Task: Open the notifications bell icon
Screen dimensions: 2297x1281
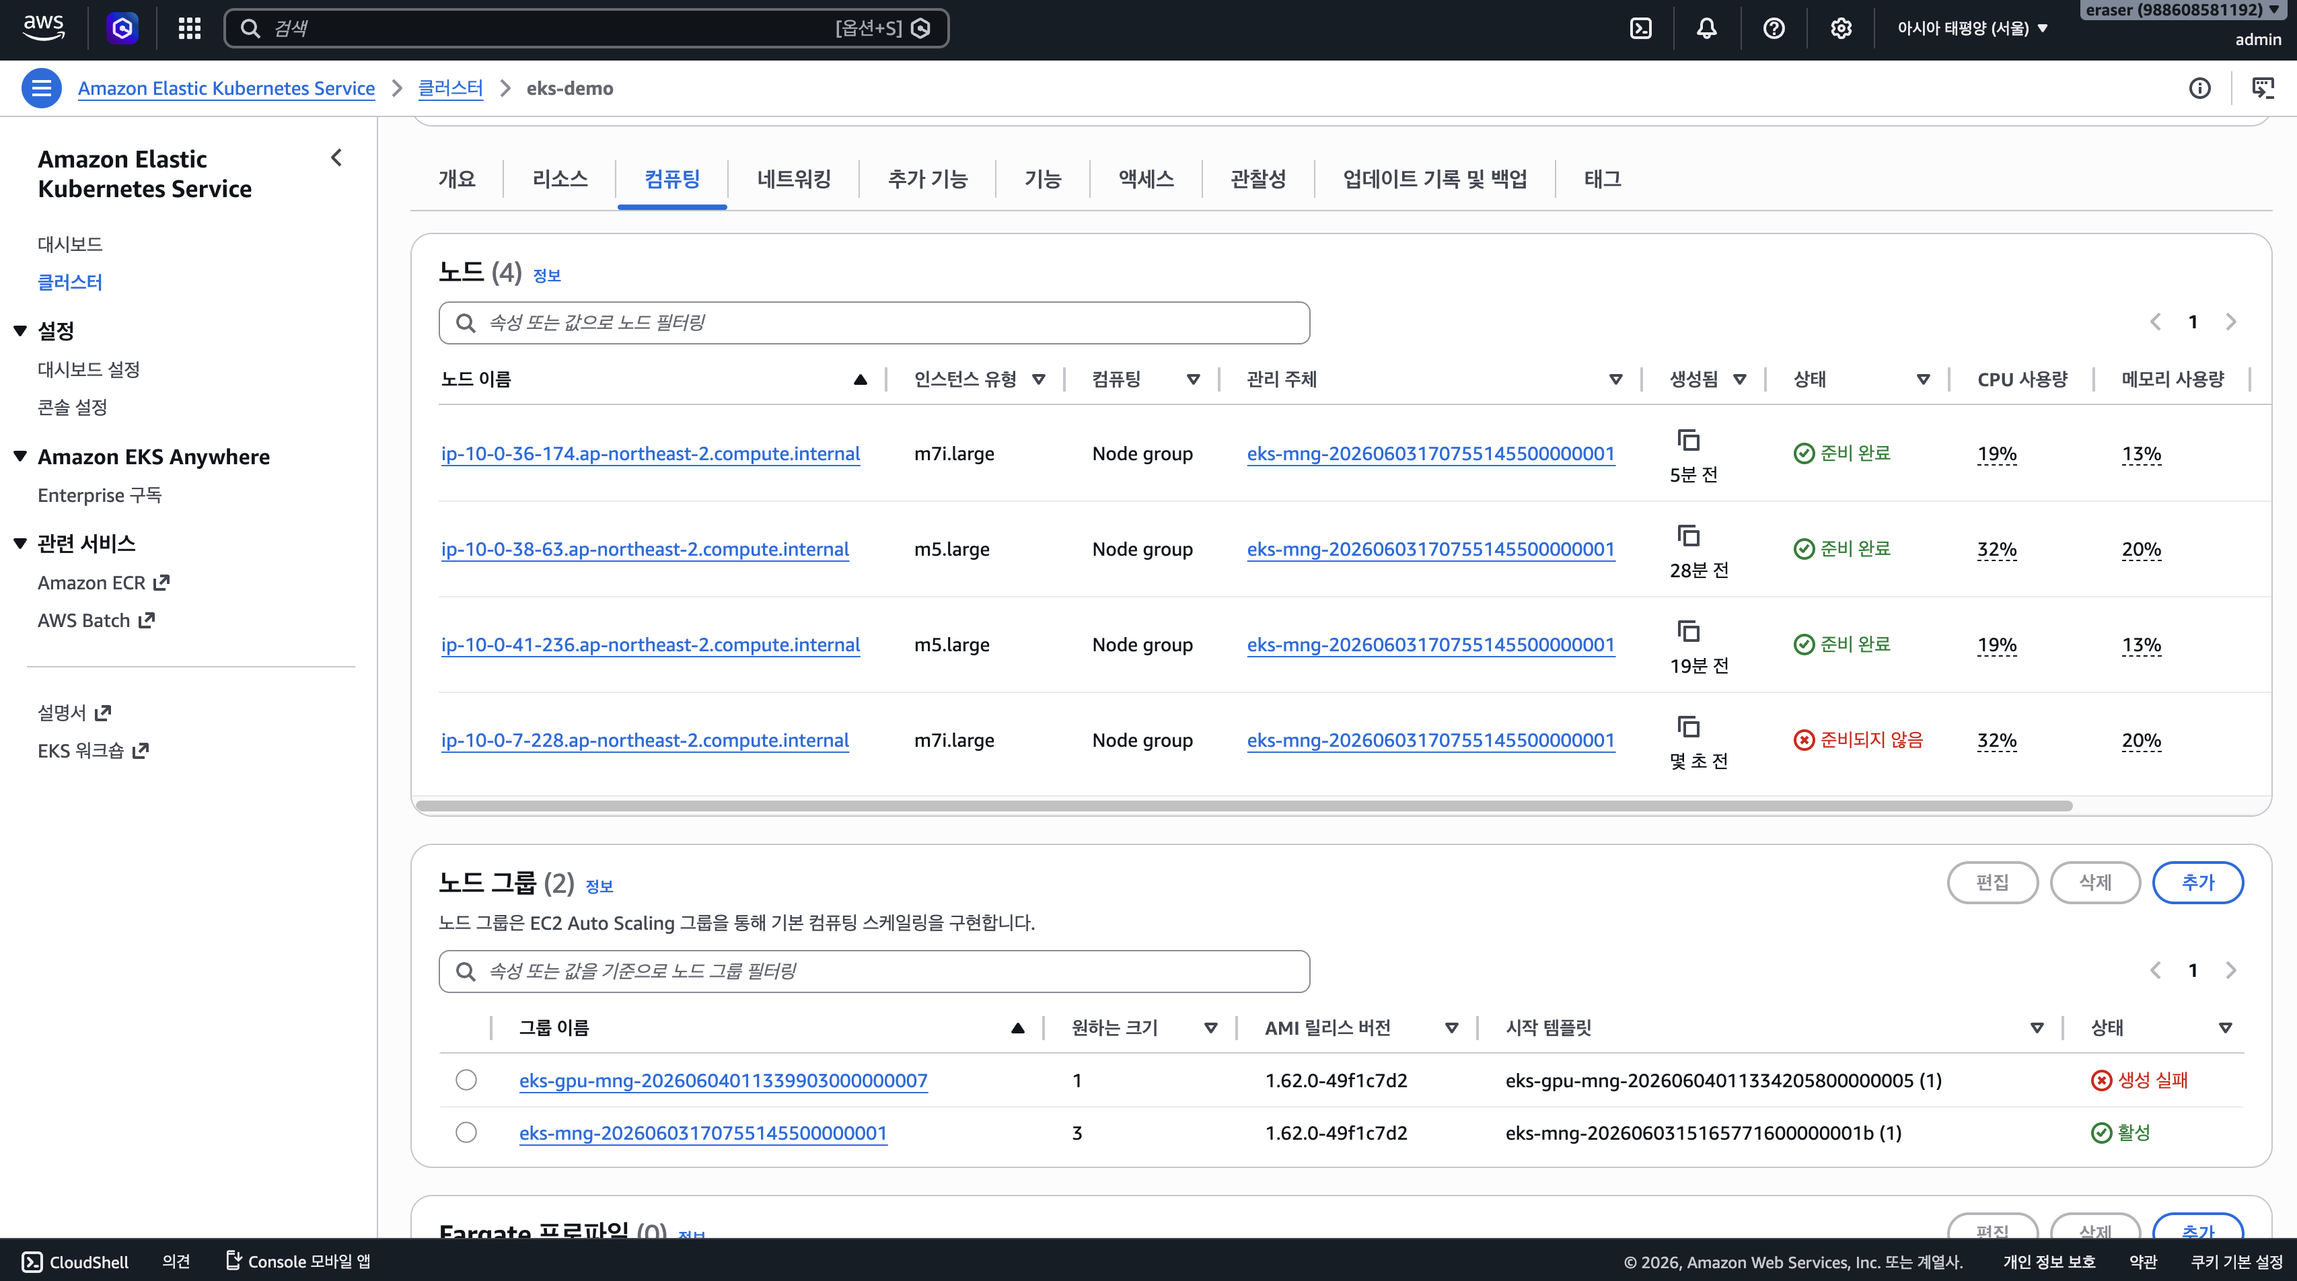Action: [x=1707, y=28]
